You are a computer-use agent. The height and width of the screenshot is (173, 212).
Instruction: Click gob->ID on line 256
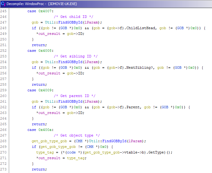[75, 73]
